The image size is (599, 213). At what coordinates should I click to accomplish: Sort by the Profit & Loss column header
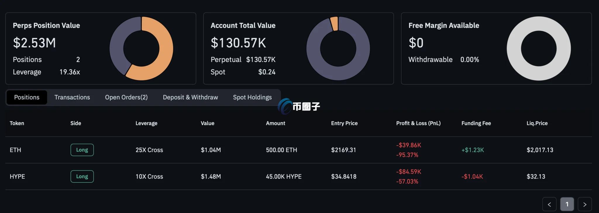tap(418, 123)
